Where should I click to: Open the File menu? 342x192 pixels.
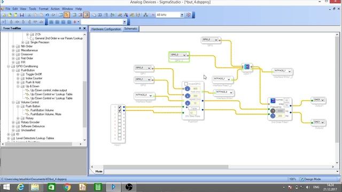pyautogui.click(x=7, y=9)
